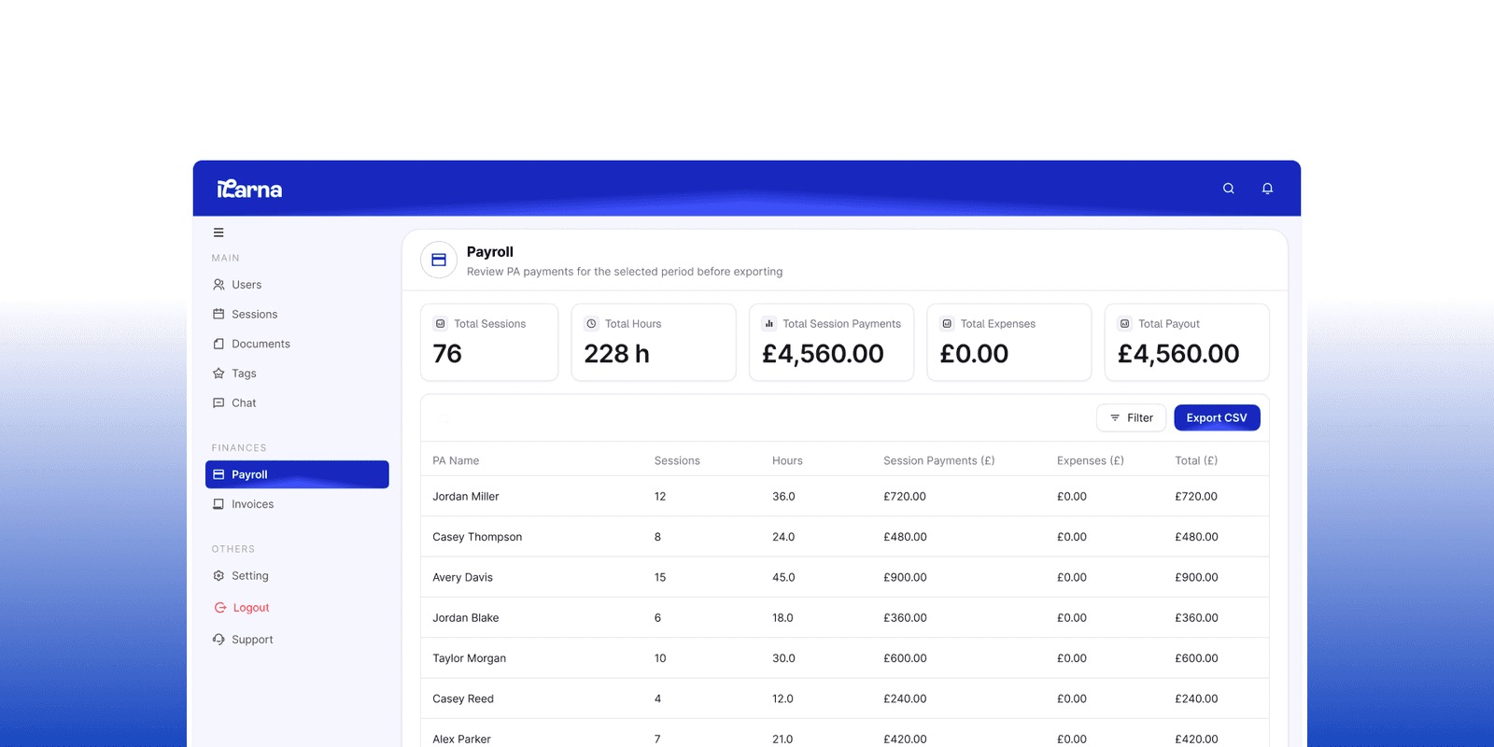
Task: Click the Total Hours clock icon
Action: coord(591,324)
